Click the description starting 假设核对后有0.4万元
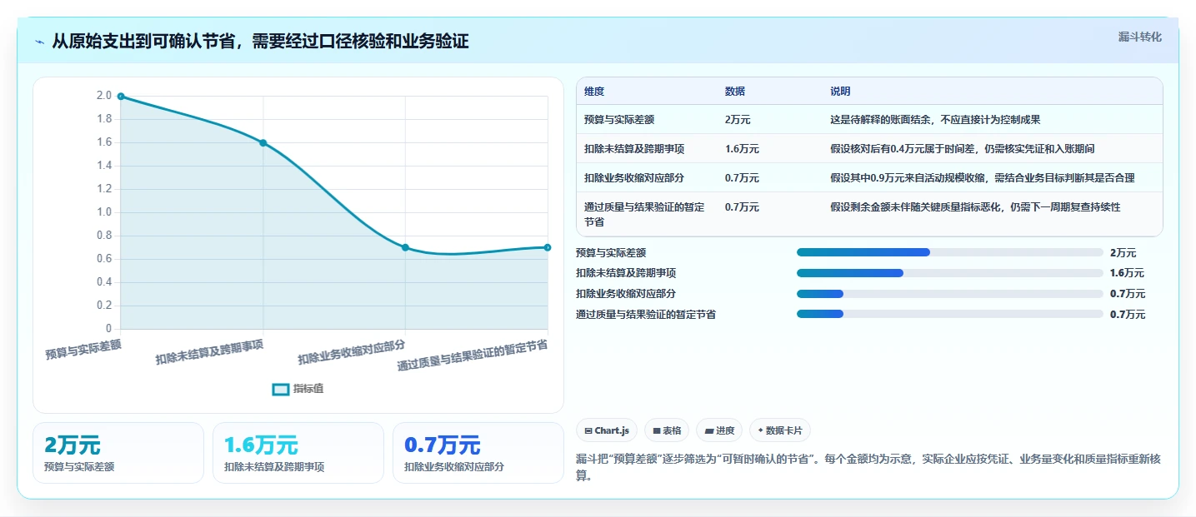Viewport: 1196px width, 517px height. point(962,149)
